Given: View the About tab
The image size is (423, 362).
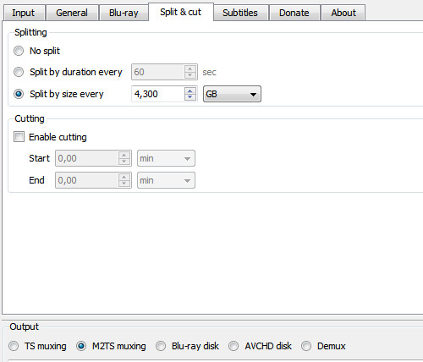Looking at the screenshot, I should [343, 13].
